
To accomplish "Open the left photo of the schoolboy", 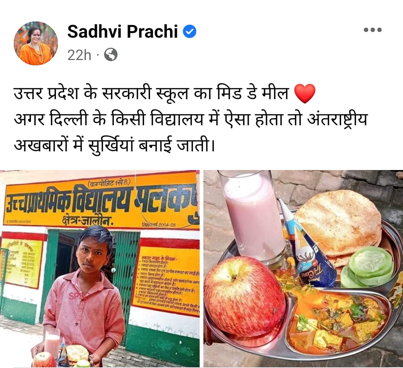I will click(100, 268).
